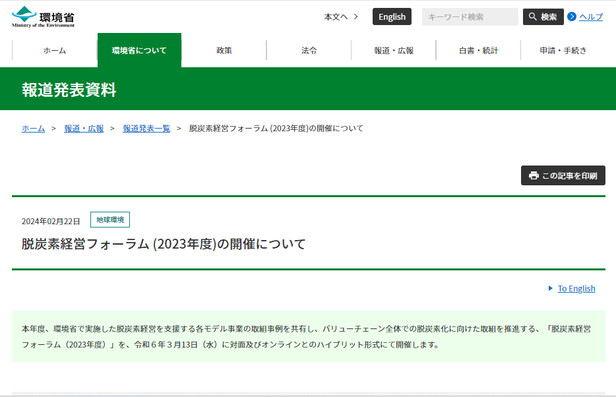Click the blue arrow icon beside ヘルプ
The width and height of the screenshot is (616, 397).
(572, 16)
